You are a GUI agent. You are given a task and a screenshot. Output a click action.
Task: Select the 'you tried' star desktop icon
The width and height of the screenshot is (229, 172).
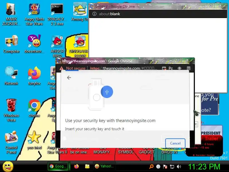click(x=34, y=140)
